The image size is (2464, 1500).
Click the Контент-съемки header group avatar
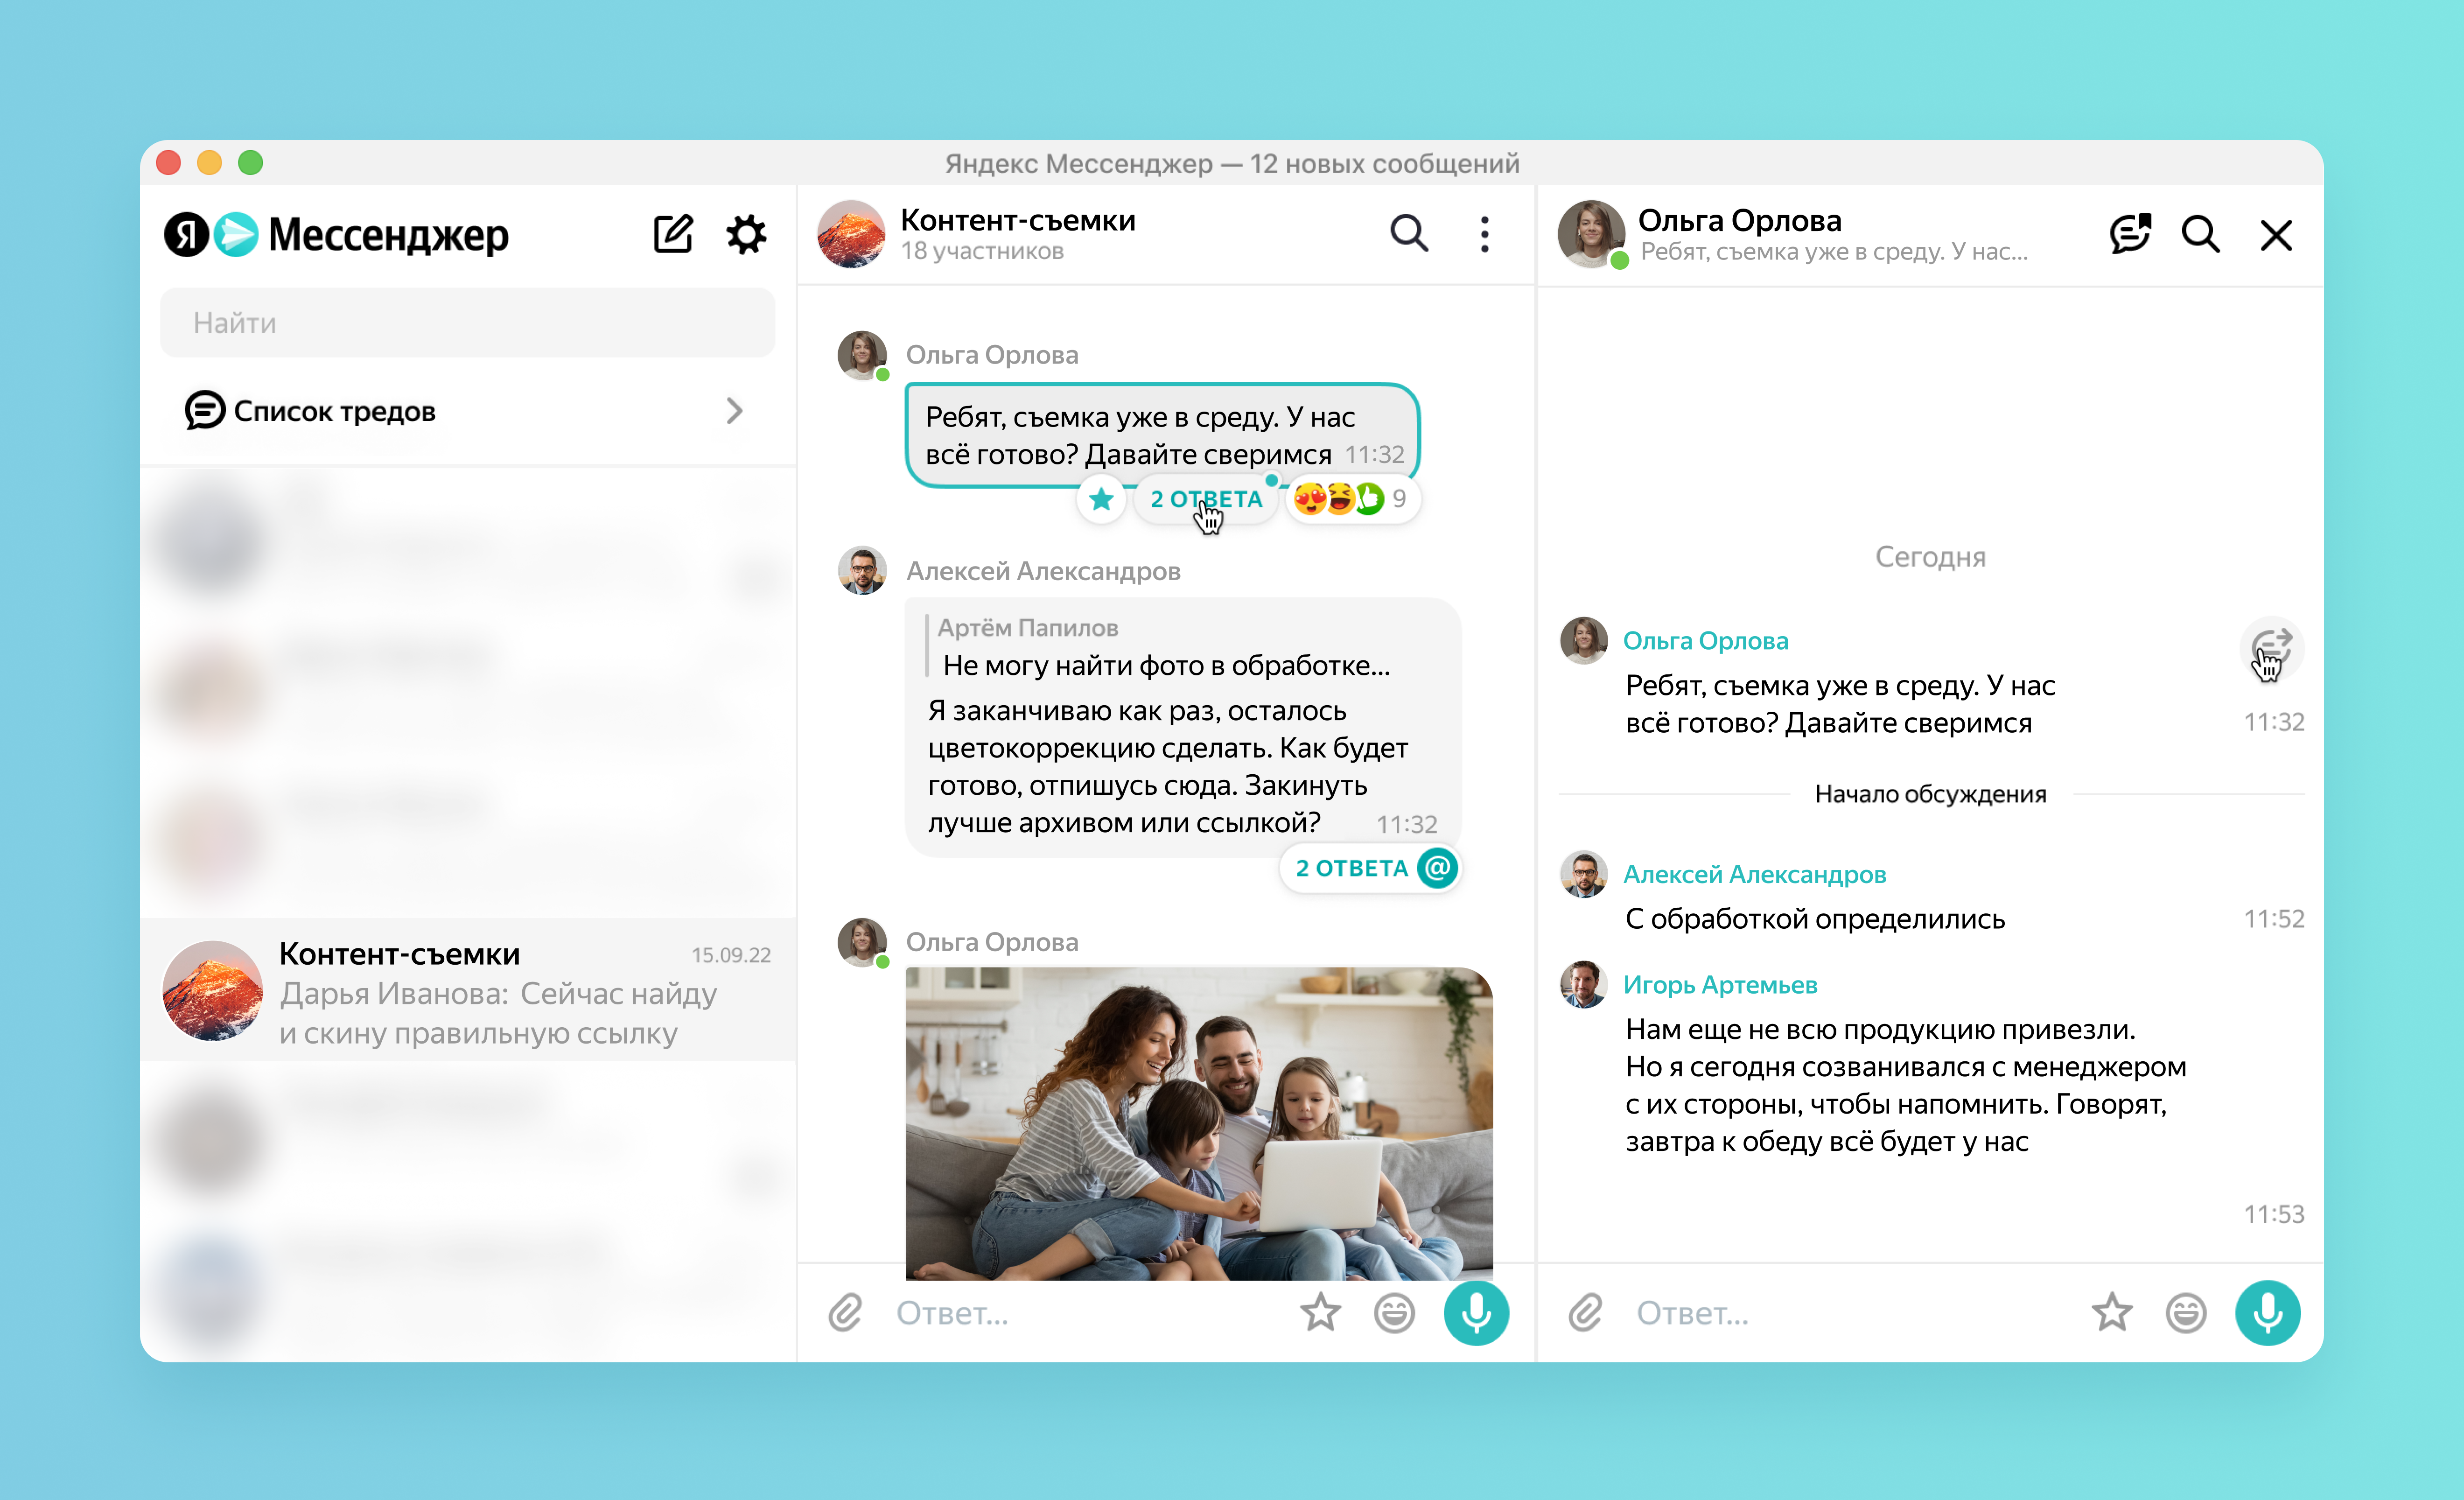coord(851,234)
